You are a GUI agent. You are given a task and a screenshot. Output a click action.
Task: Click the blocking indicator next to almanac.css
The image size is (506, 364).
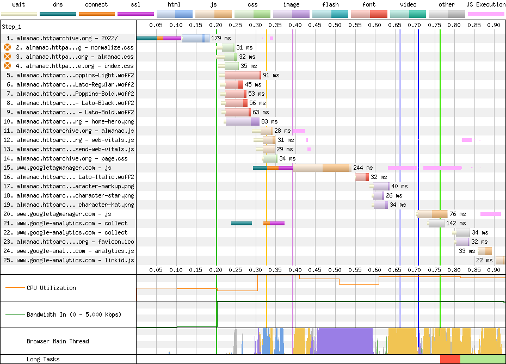pos(7,57)
